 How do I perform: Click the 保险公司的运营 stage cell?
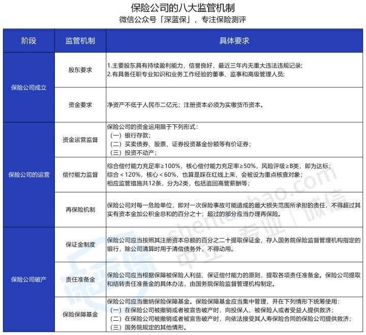point(29,175)
